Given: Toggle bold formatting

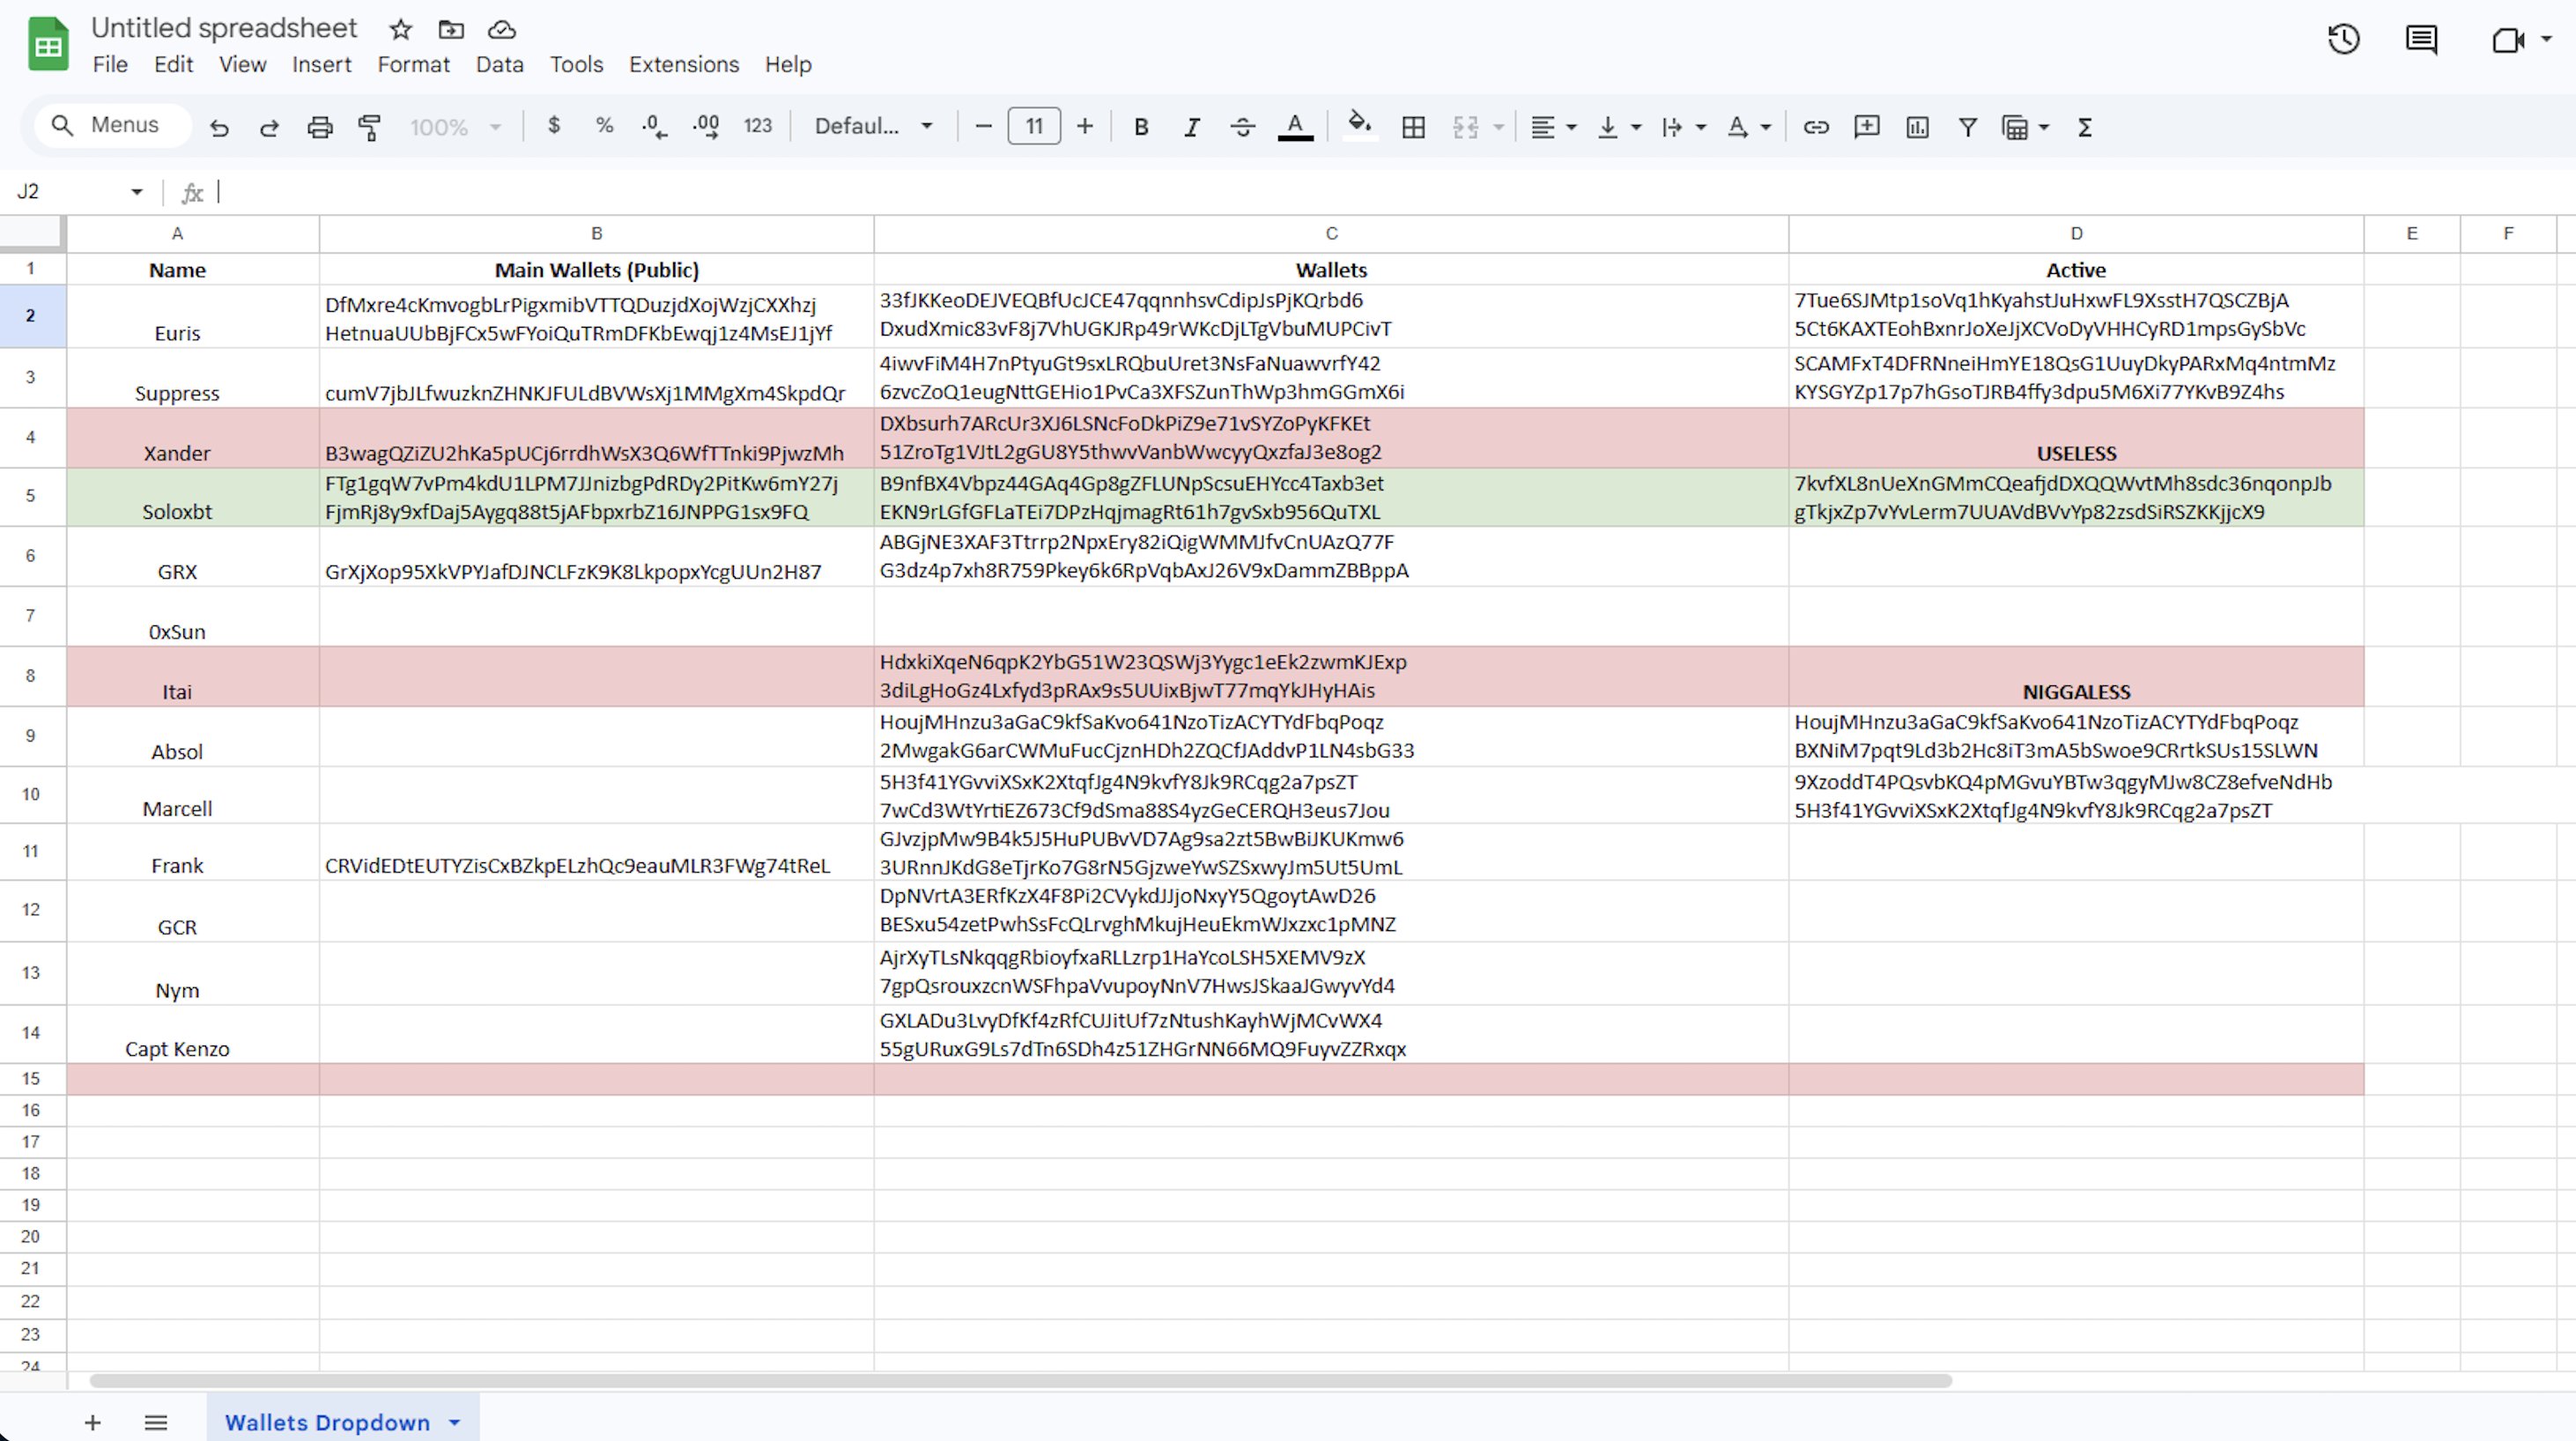Looking at the screenshot, I should coord(1140,127).
